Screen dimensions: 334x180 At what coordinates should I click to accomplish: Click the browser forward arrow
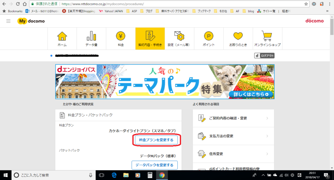coord(11,4)
